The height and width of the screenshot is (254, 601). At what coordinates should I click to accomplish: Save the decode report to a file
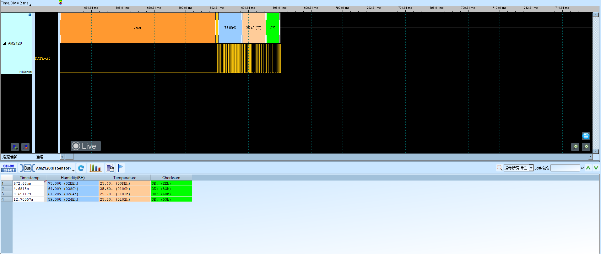click(110, 168)
